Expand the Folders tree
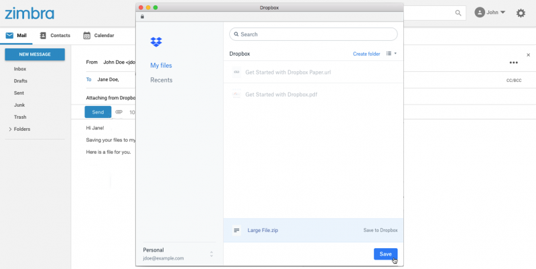The height and width of the screenshot is (269, 536). coord(10,129)
